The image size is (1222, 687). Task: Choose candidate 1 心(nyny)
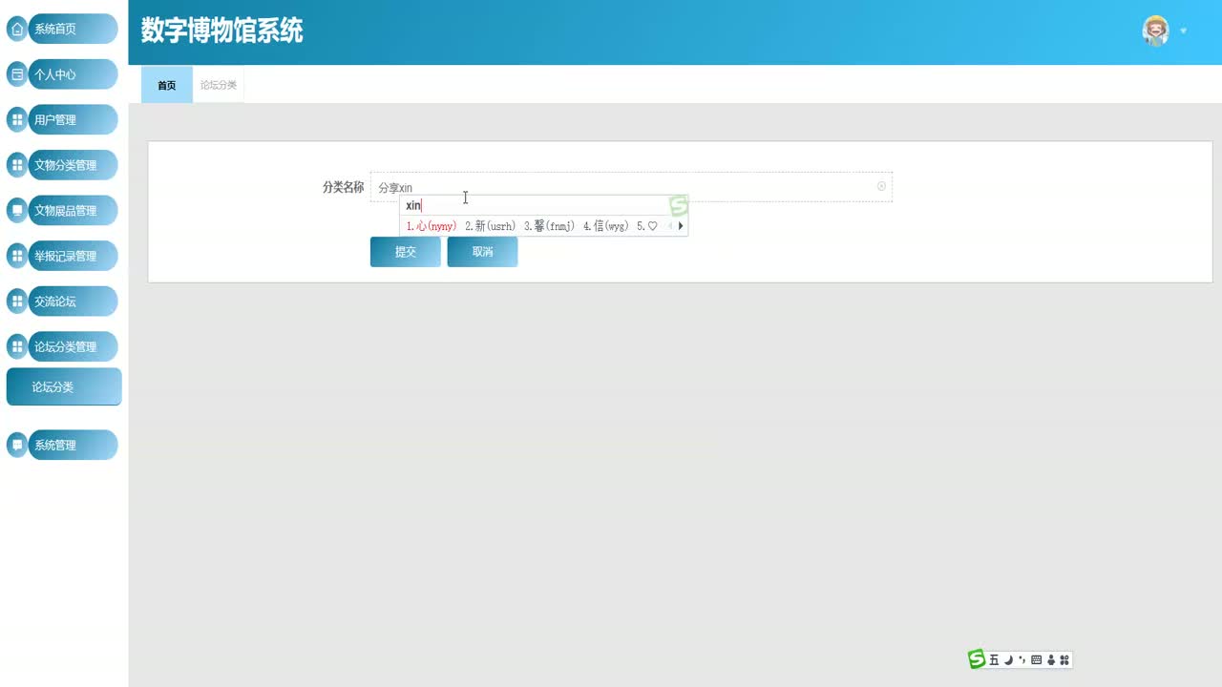click(432, 226)
